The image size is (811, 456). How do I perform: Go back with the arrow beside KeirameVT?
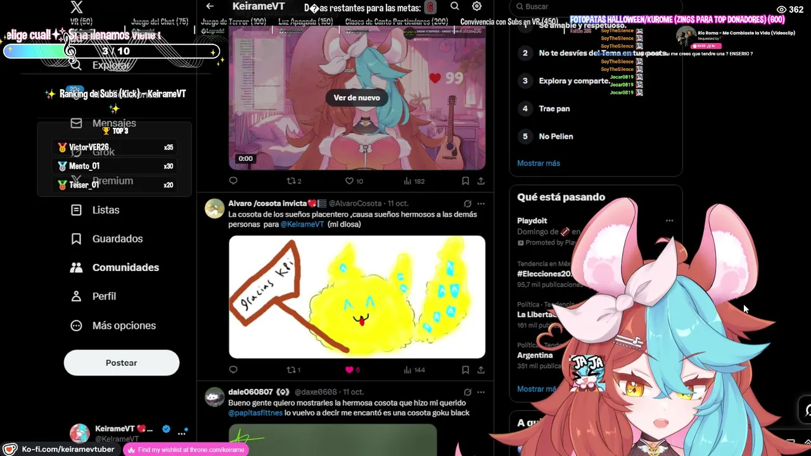pyautogui.click(x=210, y=6)
